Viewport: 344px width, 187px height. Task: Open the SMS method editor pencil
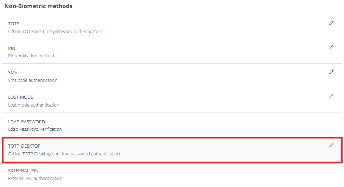(331, 72)
